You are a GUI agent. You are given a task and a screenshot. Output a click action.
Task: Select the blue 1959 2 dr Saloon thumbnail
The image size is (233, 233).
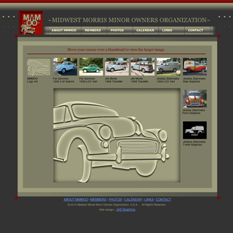coord(65,66)
